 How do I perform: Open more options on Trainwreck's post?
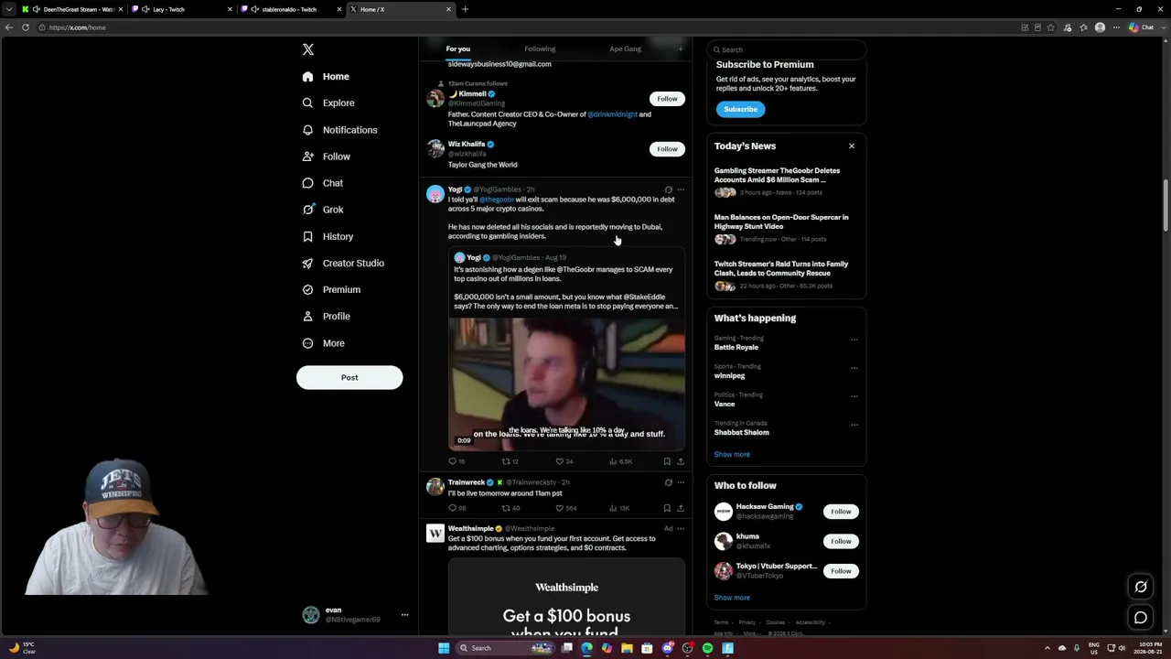click(680, 482)
